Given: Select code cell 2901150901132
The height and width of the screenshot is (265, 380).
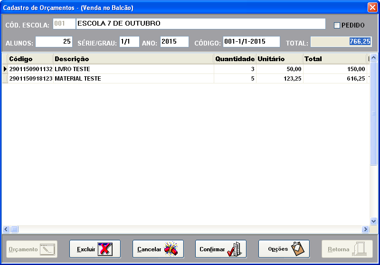Looking at the screenshot, I should [x=30, y=69].
